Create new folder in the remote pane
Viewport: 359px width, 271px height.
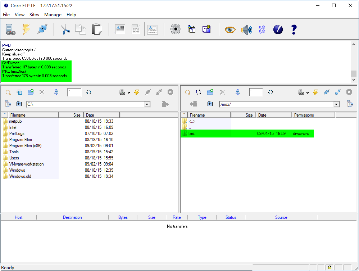click(210, 92)
